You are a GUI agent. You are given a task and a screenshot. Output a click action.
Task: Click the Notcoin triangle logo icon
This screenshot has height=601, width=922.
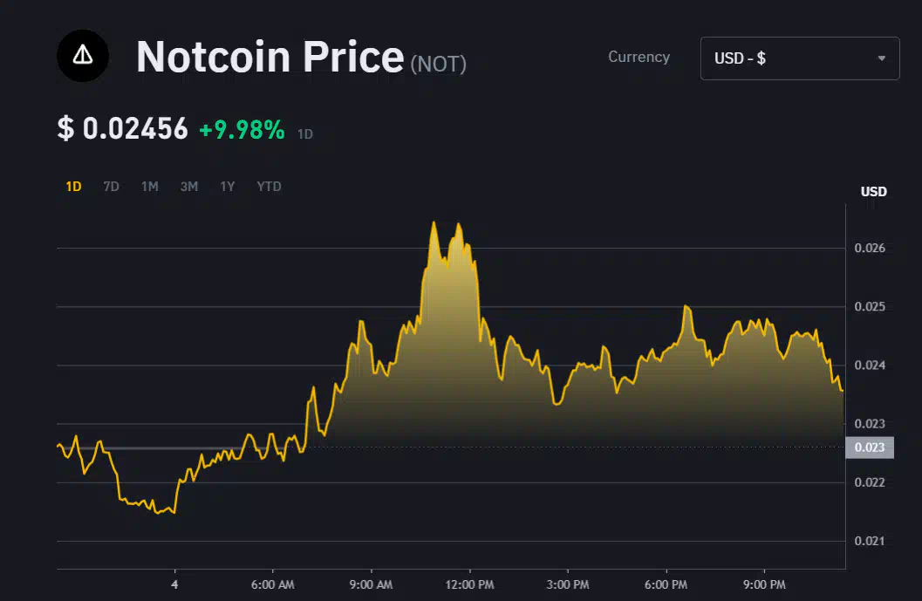tap(83, 55)
